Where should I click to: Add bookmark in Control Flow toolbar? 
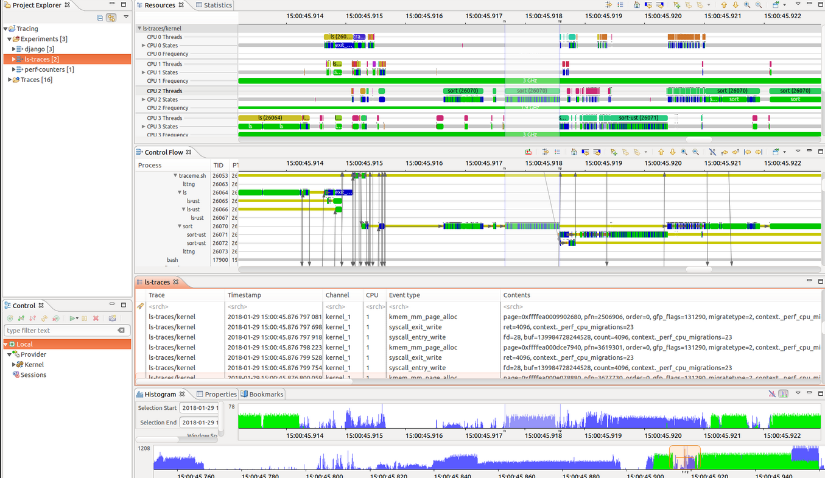pyautogui.click(x=614, y=152)
